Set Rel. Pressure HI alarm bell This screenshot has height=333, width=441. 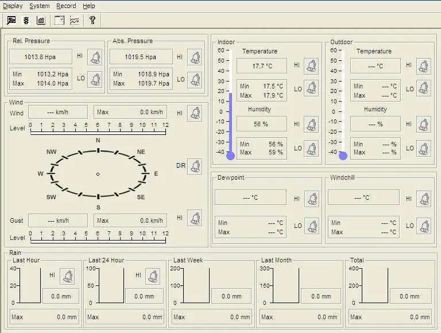pyautogui.click(x=95, y=57)
